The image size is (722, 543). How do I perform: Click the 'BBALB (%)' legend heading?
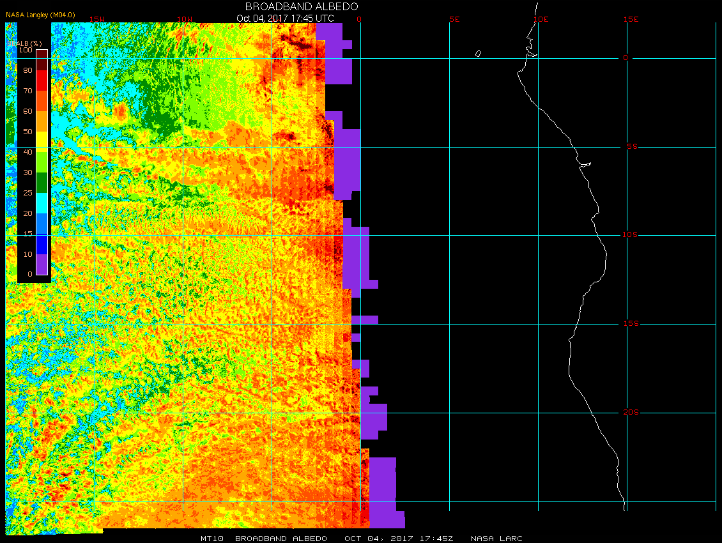24,43
